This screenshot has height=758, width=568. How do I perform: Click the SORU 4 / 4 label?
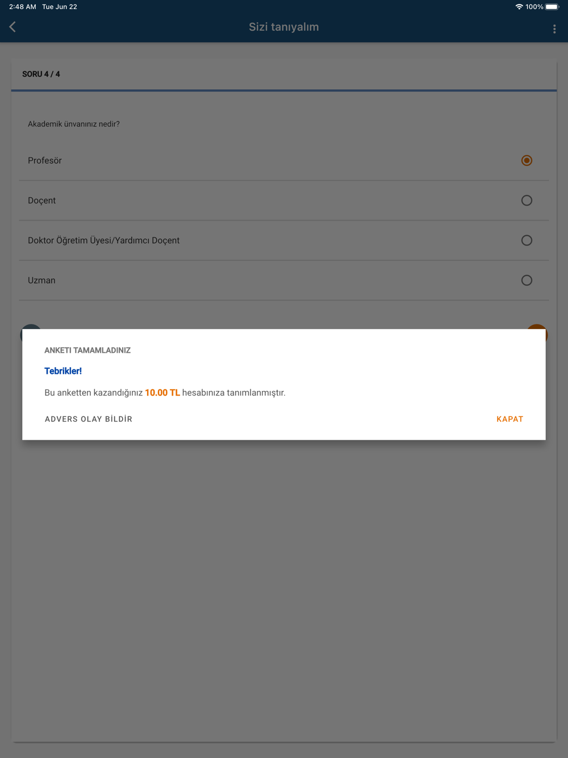(x=41, y=74)
